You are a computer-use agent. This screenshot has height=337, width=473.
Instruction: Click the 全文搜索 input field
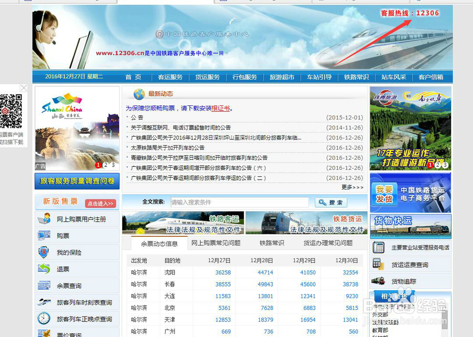click(239, 202)
